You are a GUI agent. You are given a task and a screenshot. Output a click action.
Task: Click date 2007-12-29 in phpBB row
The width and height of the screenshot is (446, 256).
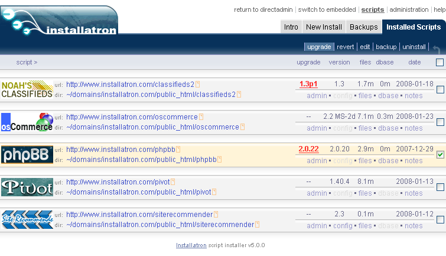pos(415,149)
